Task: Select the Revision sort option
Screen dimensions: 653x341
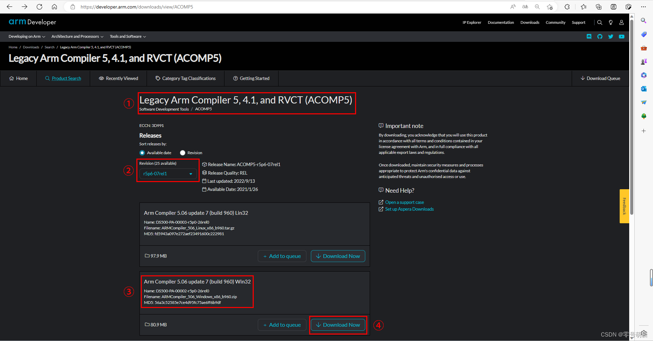Action: 183,153
